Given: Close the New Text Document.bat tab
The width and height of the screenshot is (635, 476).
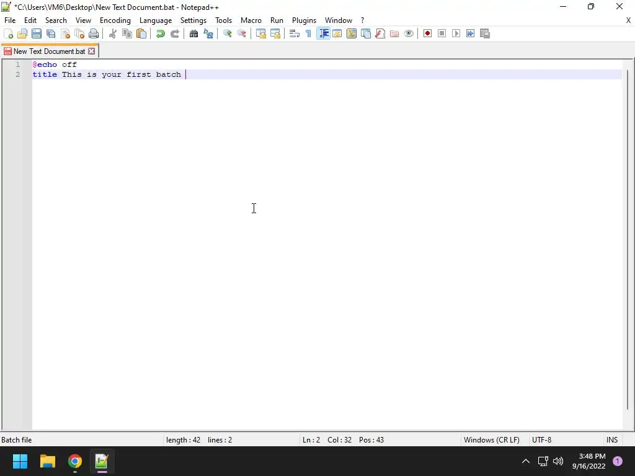Looking at the screenshot, I should pos(92,51).
